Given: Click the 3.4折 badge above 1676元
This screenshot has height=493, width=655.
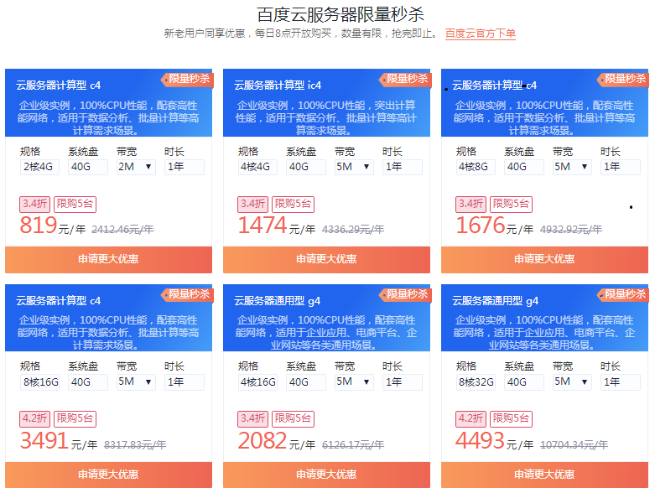Looking at the screenshot, I should (470, 204).
